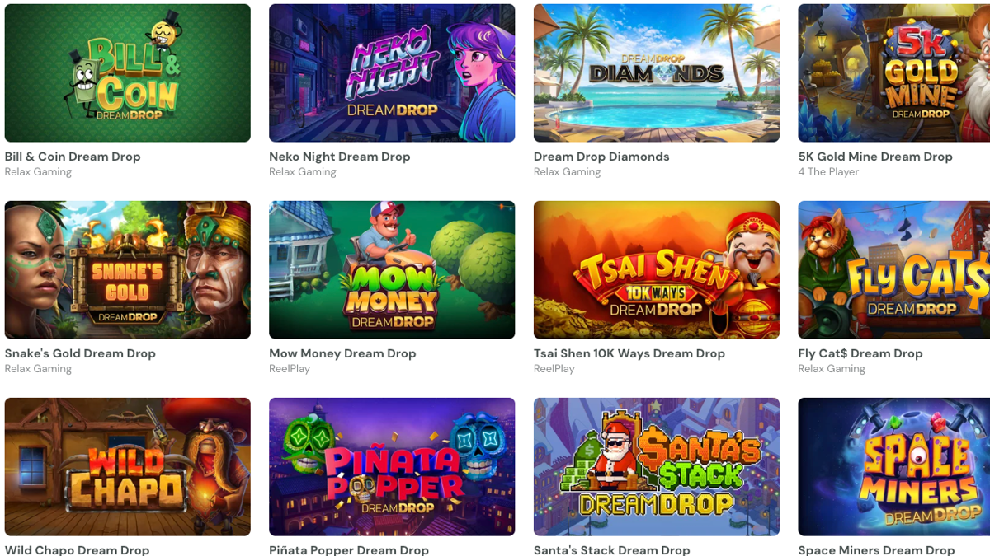The height and width of the screenshot is (556, 990).
Task: Launch the Wild Chapo game thumbnail
Action: (x=128, y=467)
